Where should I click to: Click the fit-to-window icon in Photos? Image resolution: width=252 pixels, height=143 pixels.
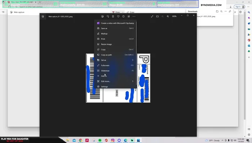click(x=157, y=17)
